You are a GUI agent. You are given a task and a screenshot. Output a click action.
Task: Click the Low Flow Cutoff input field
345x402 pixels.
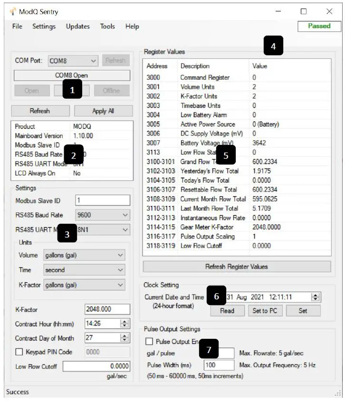tap(96, 366)
